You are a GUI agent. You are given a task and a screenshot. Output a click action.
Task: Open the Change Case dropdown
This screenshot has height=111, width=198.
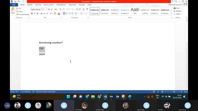pos(56,9)
